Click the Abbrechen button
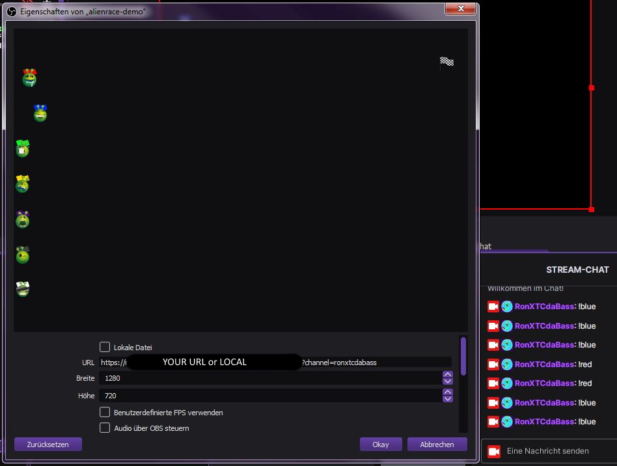The height and width of the screenshot is (466, 617). click(437, 445)
